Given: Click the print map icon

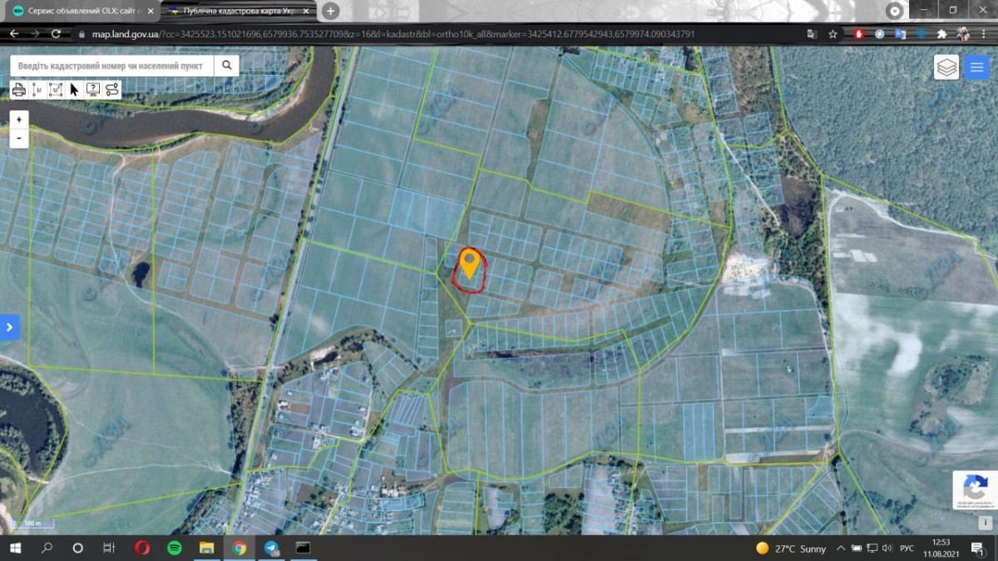Looking at the screenshot, I should pos(19,90).
